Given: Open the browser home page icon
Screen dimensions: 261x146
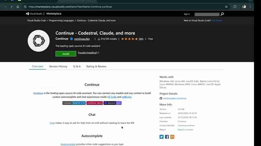Looking at the screenshot, I should click(x=18, y=7).
